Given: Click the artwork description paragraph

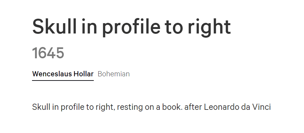Looking at the screenshot, I should point(151,107).
